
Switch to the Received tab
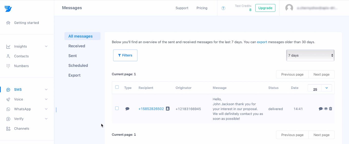(77, 46)
